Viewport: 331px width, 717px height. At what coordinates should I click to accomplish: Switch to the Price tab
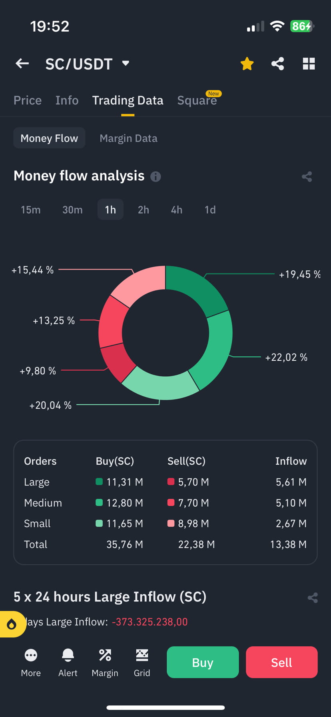click(27, 100)
